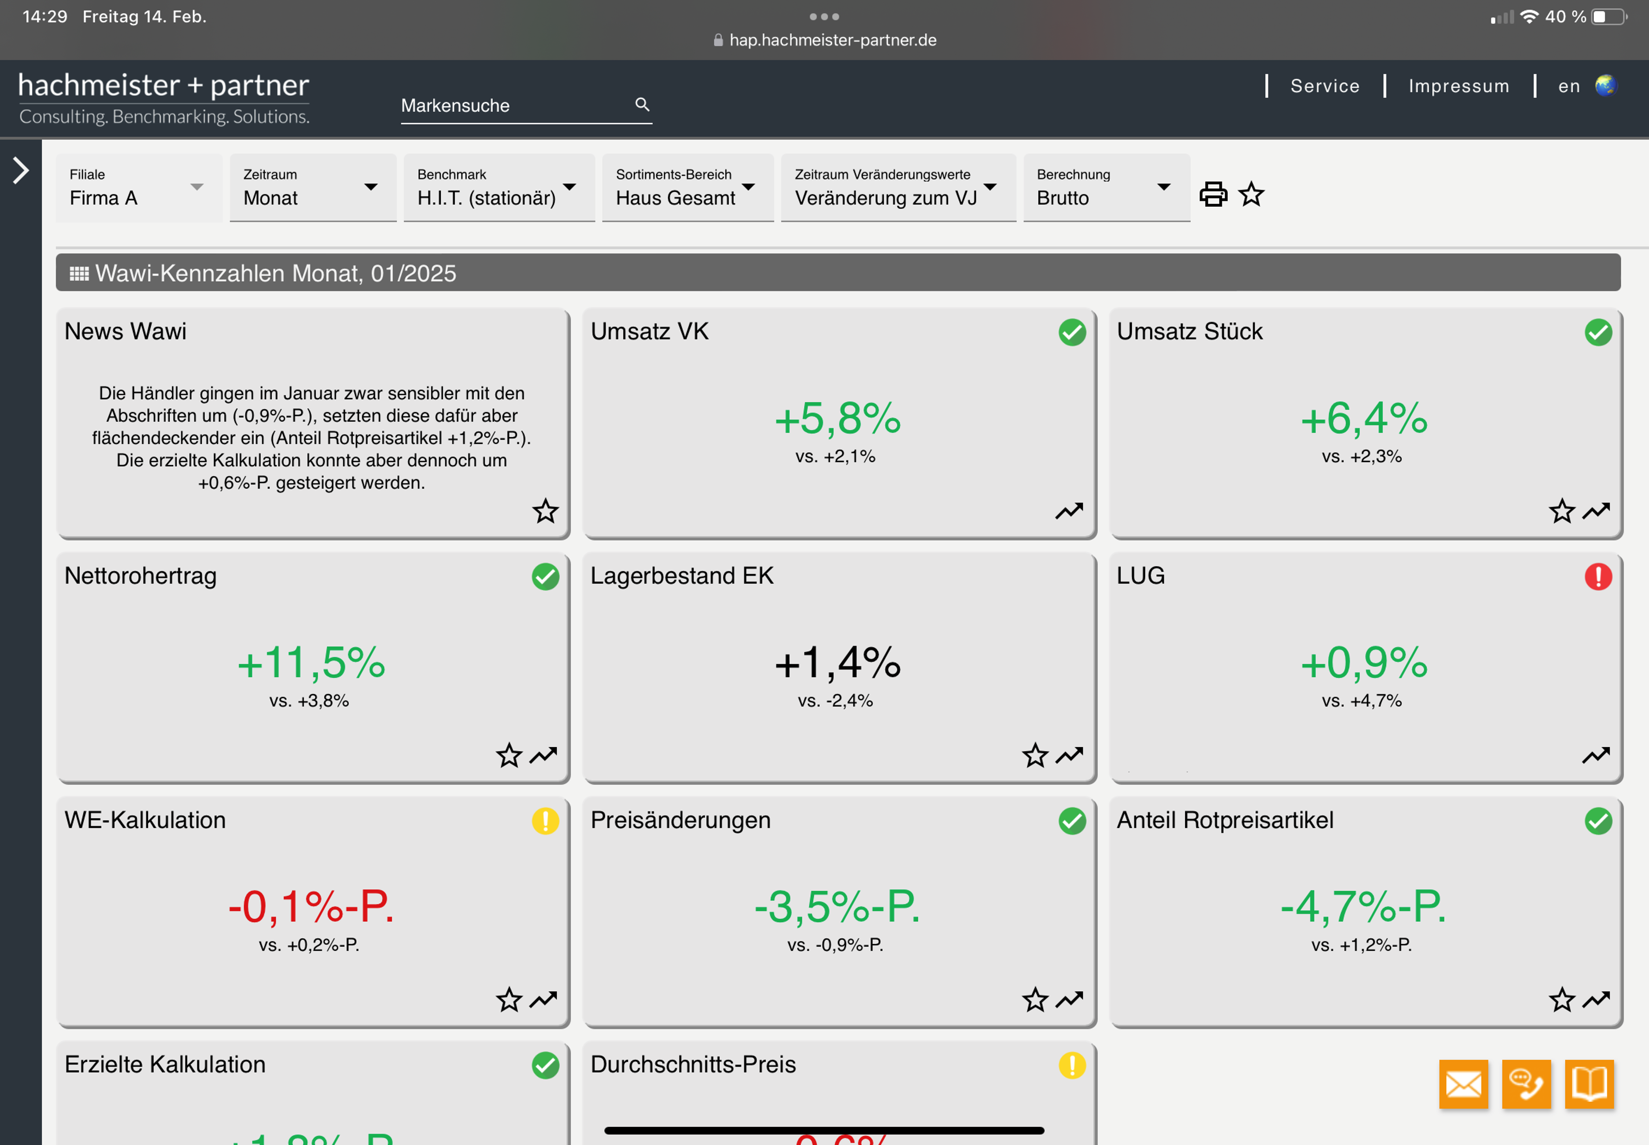
Task: Open the Zeitraum Monat dropdown
Action: (x=313, y=187)
